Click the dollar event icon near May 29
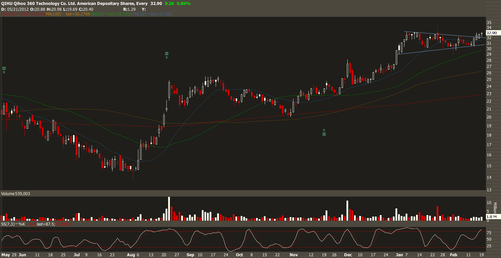The width and height of the screenshot is (501, 258). pos(4,72)
